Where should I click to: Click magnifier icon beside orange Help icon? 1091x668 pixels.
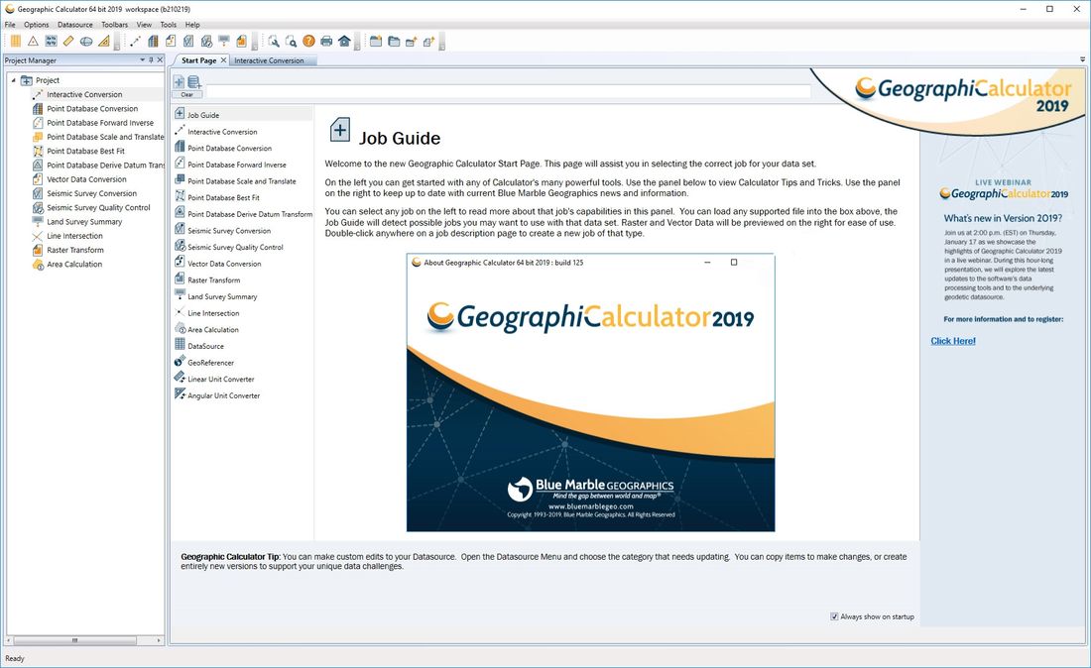pyautogui.click(x=292, y=41)
